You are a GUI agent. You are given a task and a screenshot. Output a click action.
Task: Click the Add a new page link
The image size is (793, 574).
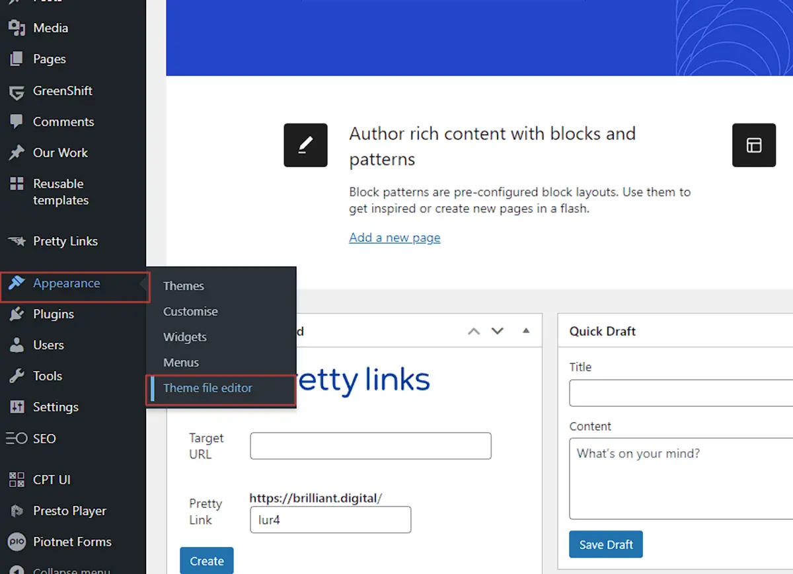395,237
